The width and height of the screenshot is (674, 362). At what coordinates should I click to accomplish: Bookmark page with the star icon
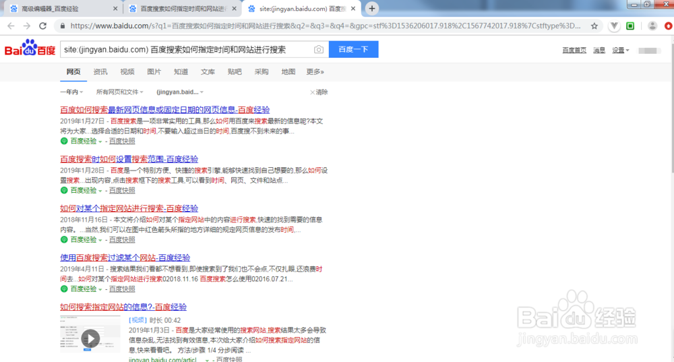point(594,26)
